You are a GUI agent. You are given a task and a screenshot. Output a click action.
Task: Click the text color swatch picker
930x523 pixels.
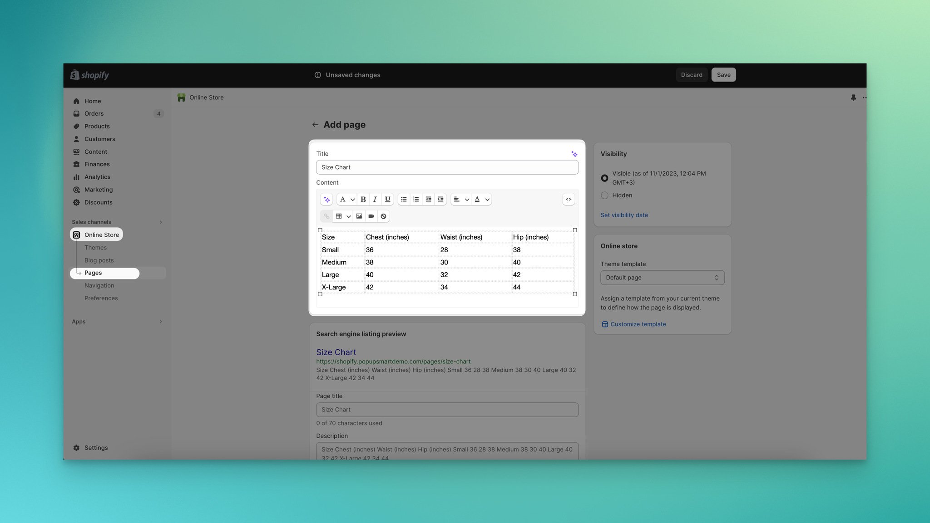[x=477, y=199]
